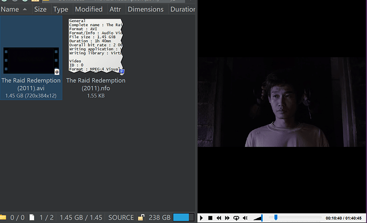Click The Raid Redemption (2011).nfo file name

click(96, 84)
